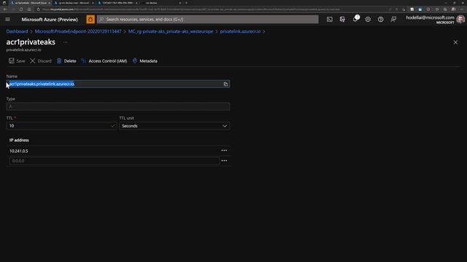This screenshot has width=467, height=262.
Task: Focus the Search resources, services, and docs box
Action: click(207, 20)
